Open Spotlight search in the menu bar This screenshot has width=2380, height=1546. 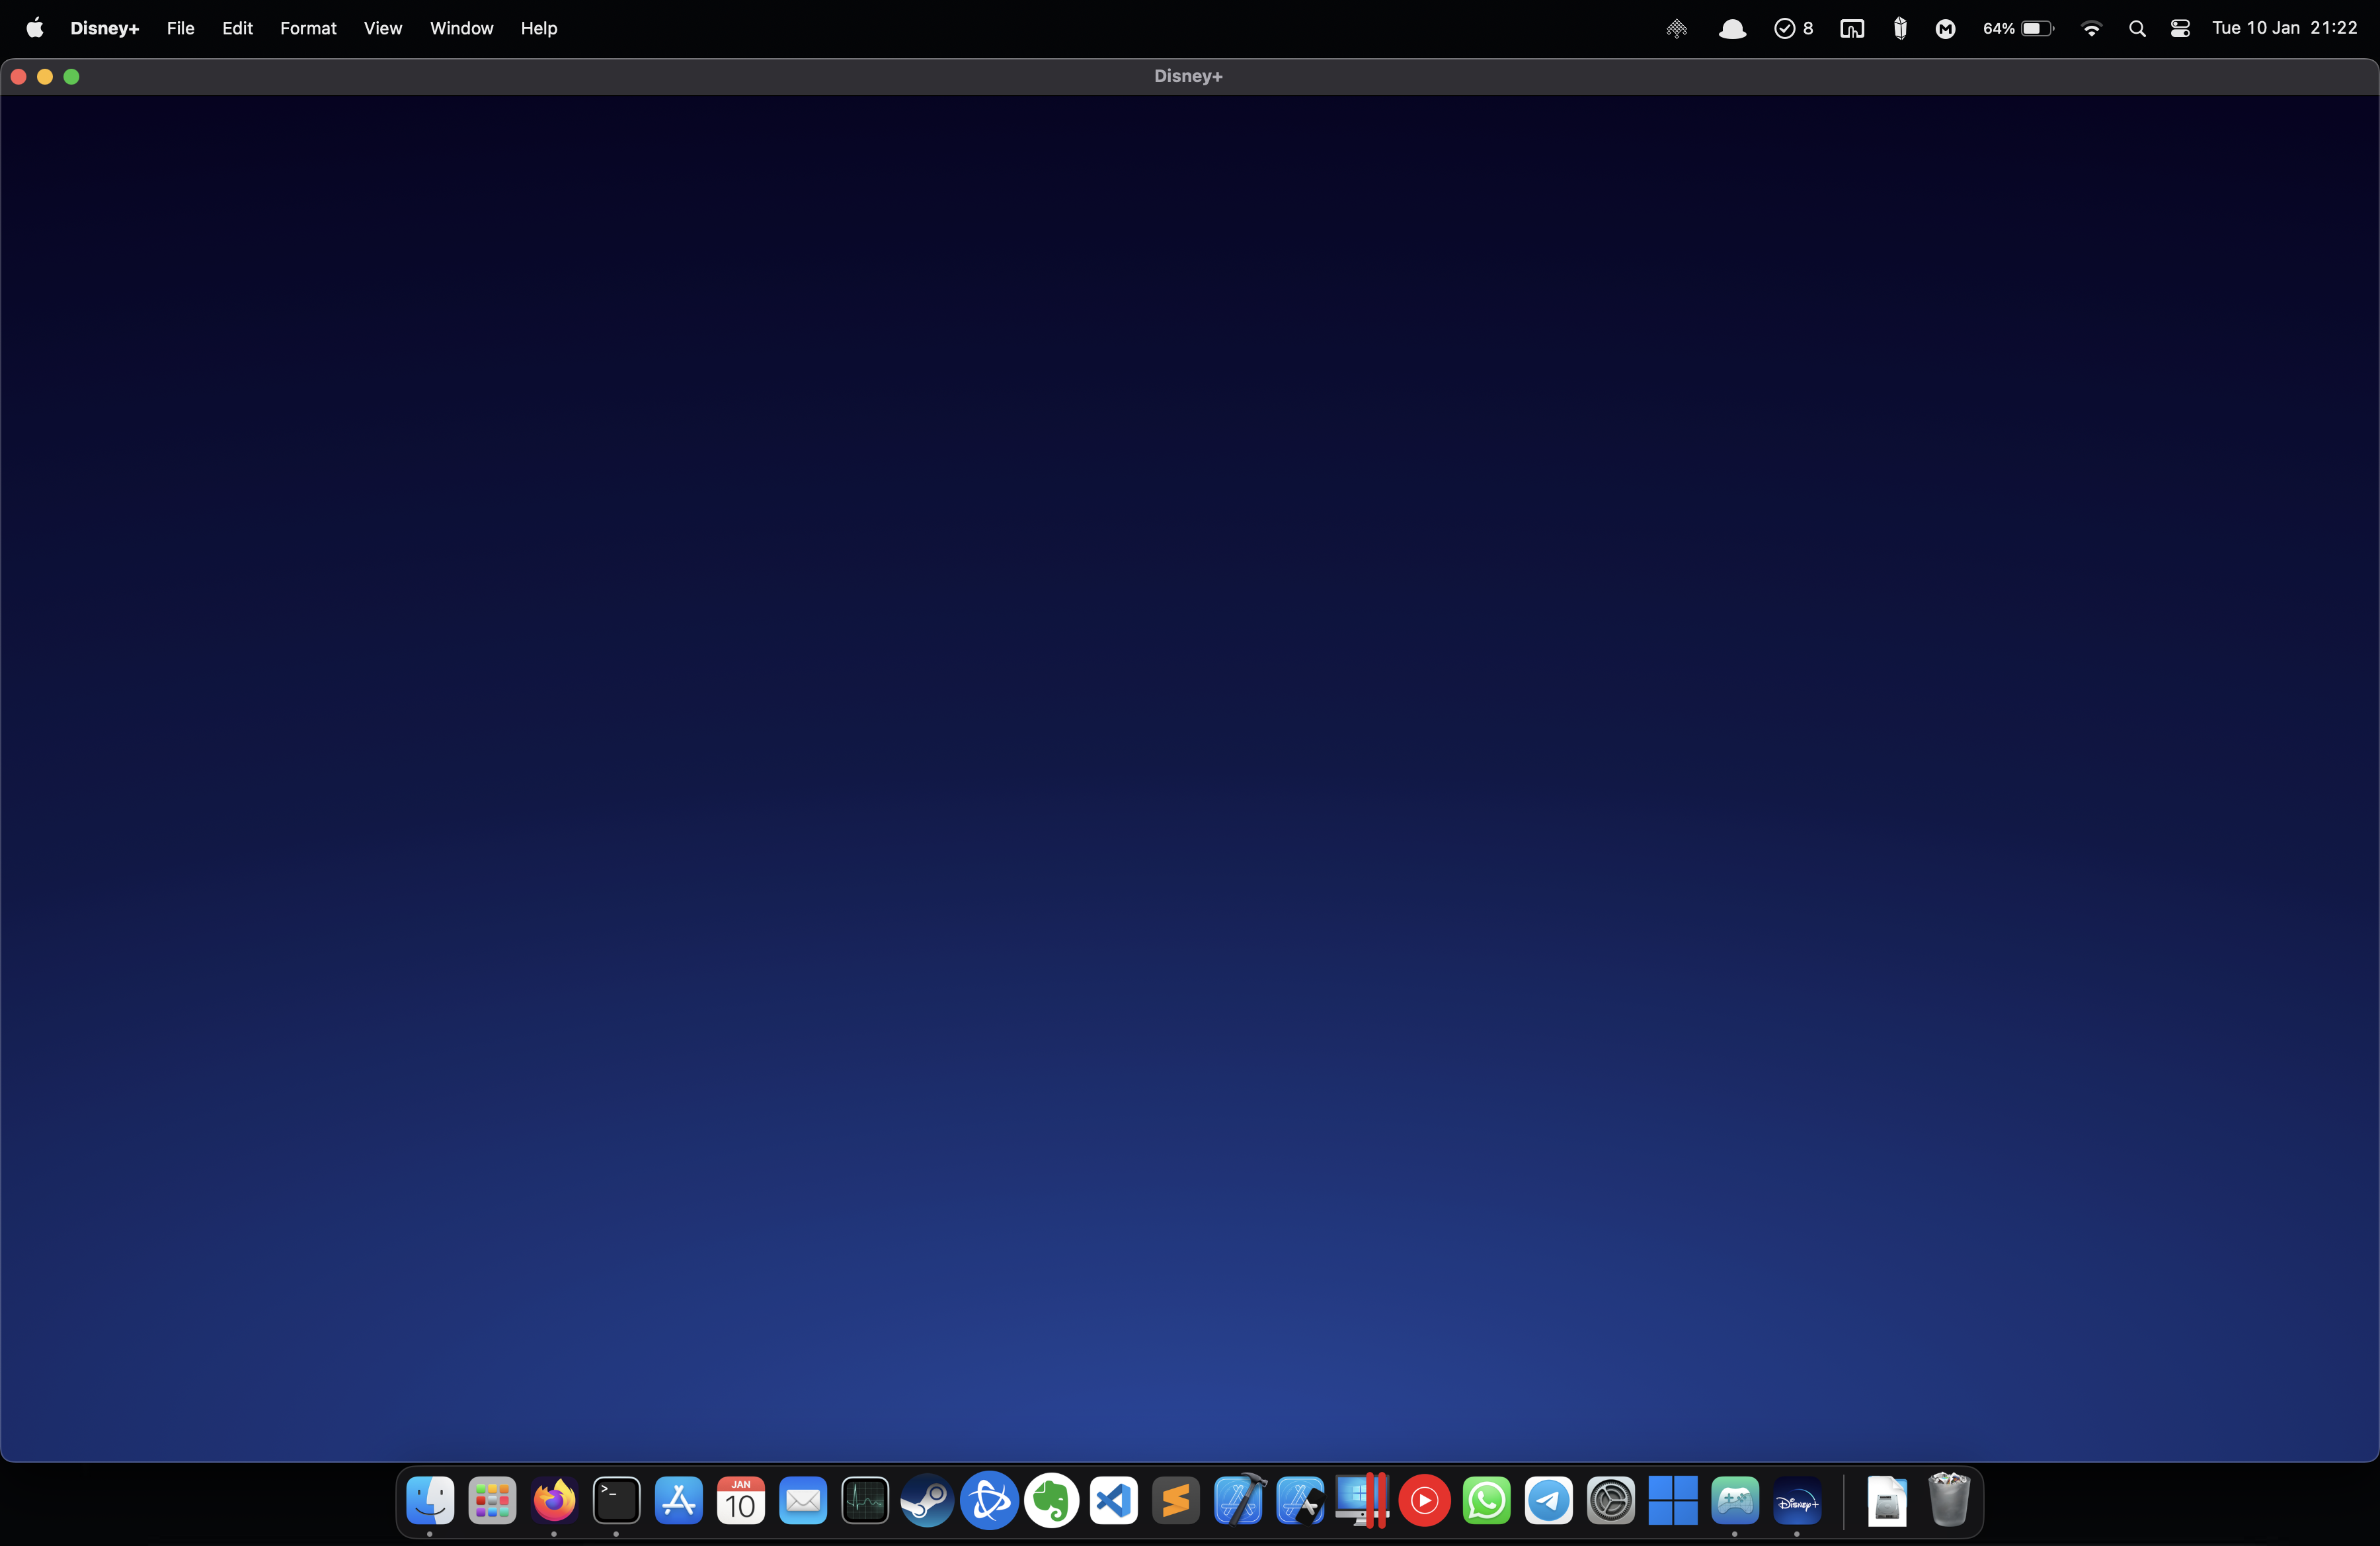(2138, 28)
